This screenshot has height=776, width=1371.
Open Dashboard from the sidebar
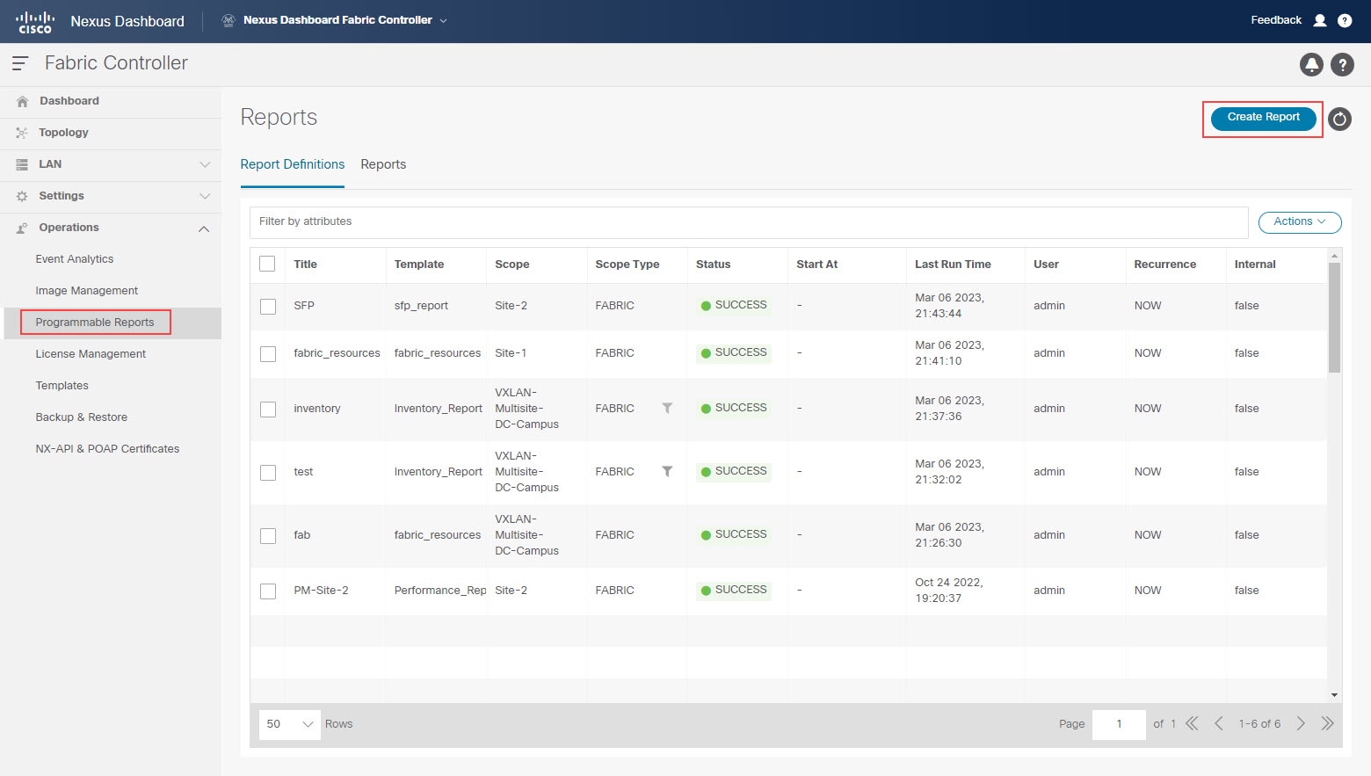pyautogui.click(x=69, y=101)
